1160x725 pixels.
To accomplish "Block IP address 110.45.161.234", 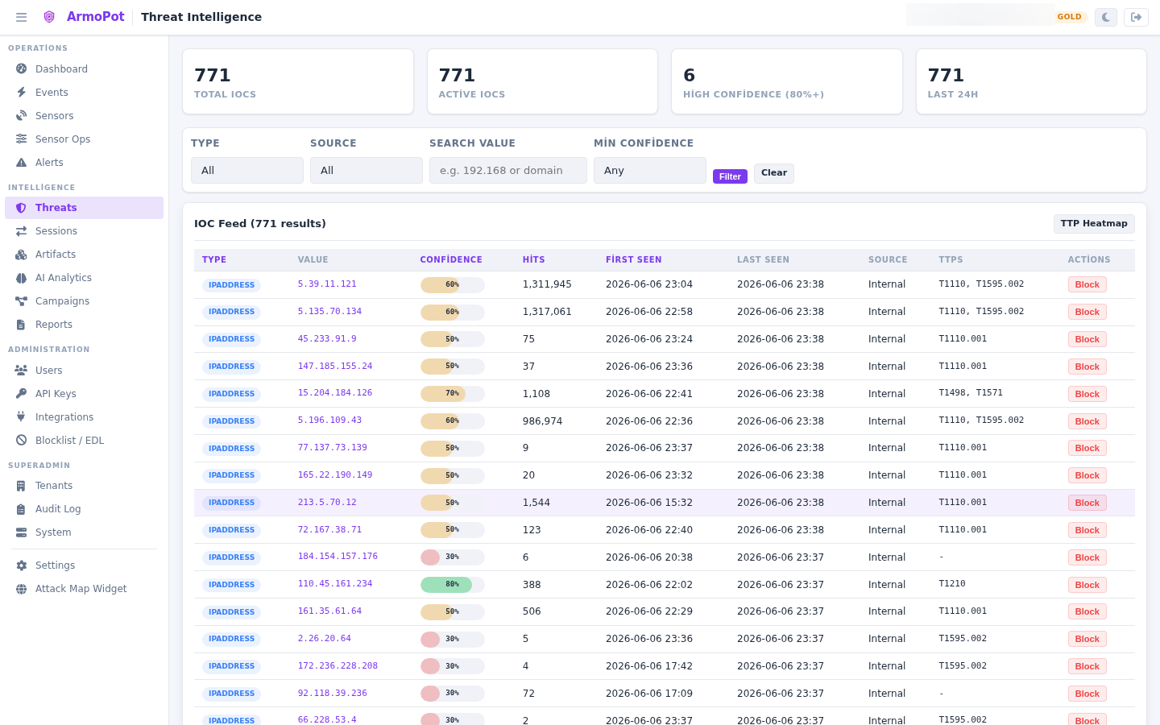I will click(x=1087, y=585).
